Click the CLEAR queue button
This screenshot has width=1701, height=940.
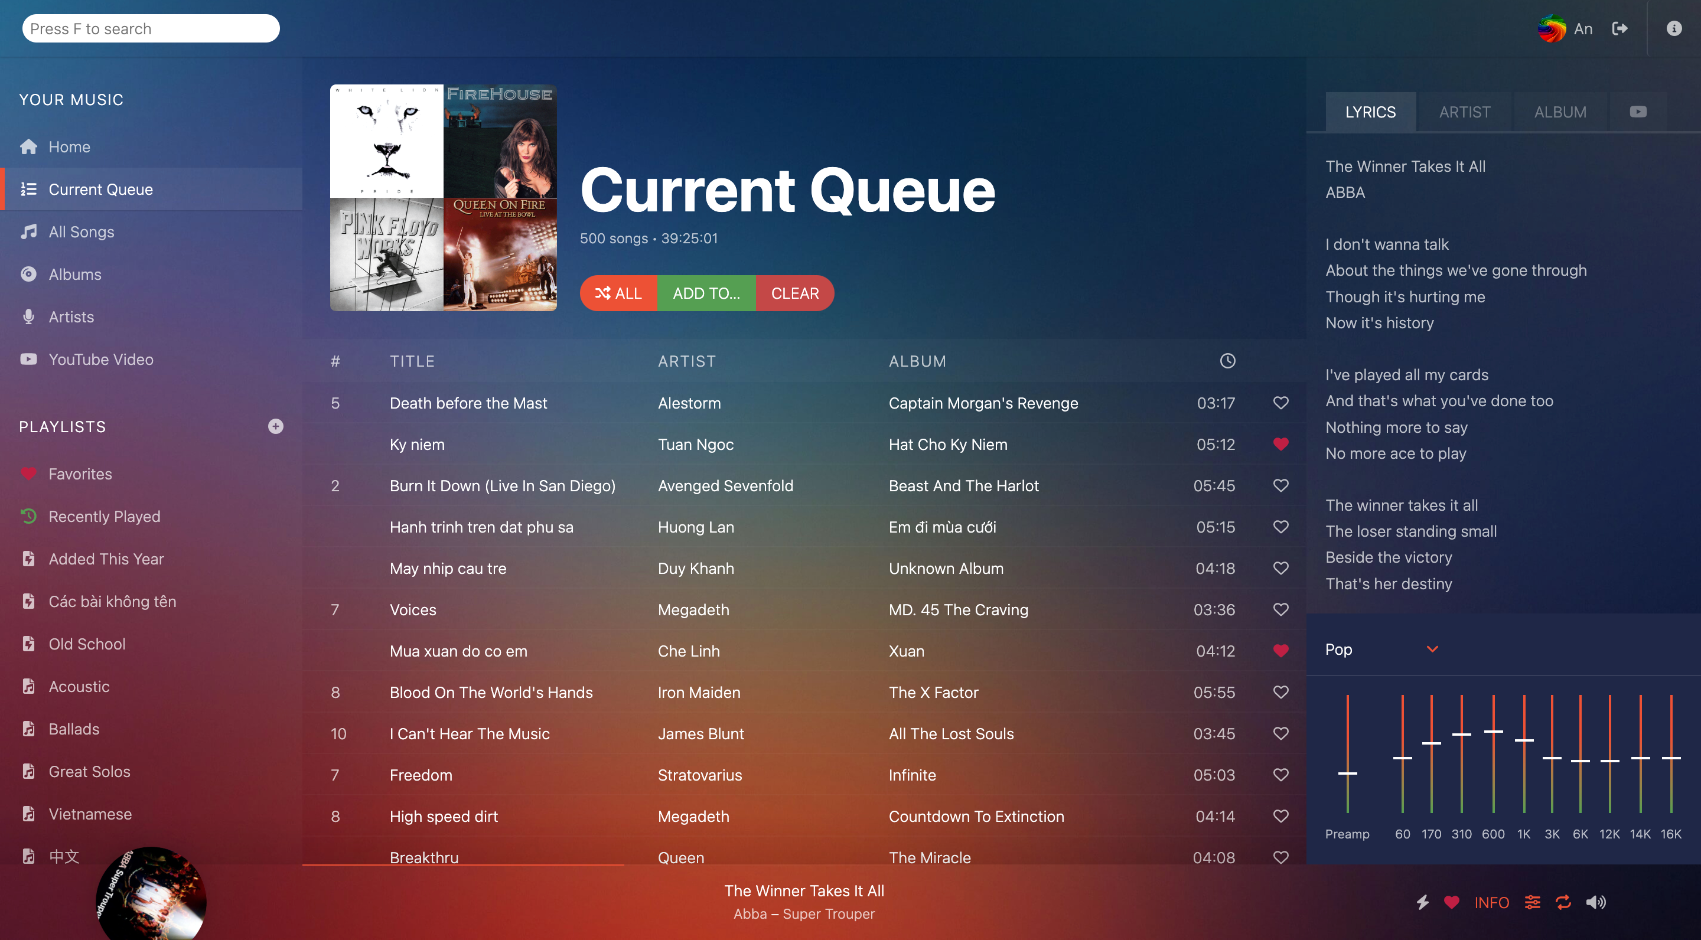(x=794, y=293)
